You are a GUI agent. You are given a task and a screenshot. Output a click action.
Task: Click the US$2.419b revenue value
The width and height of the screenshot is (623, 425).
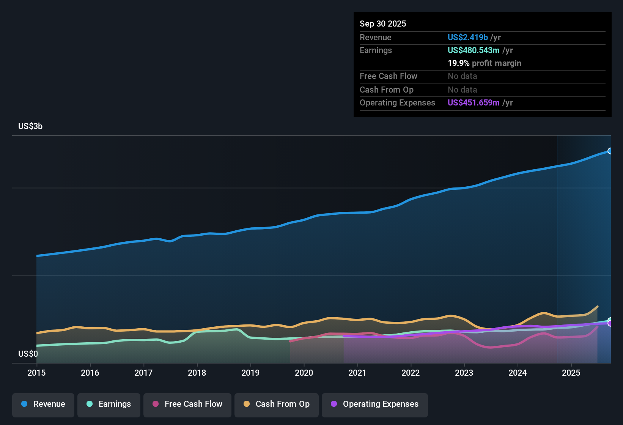pos(467,37)
